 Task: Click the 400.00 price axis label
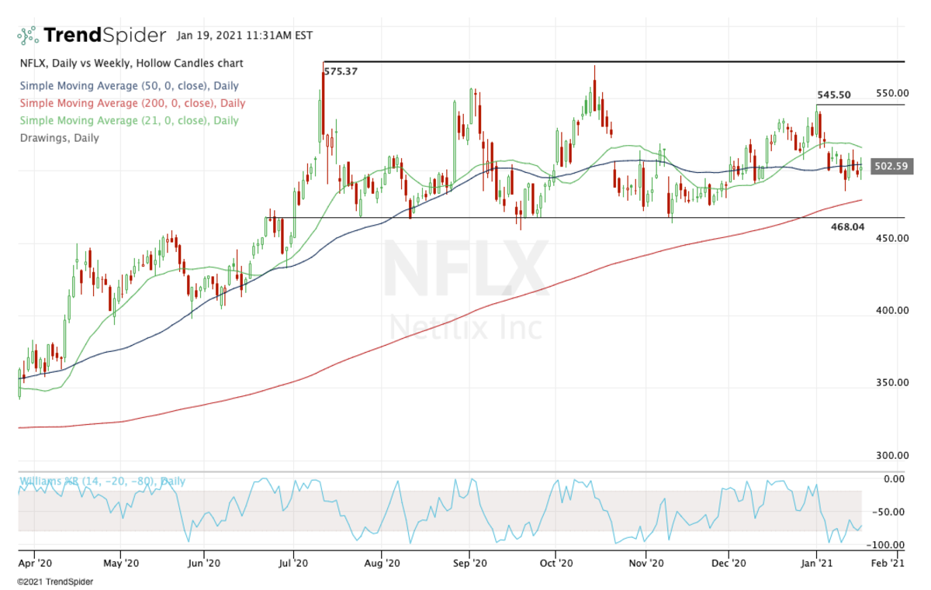click(892, 310)
